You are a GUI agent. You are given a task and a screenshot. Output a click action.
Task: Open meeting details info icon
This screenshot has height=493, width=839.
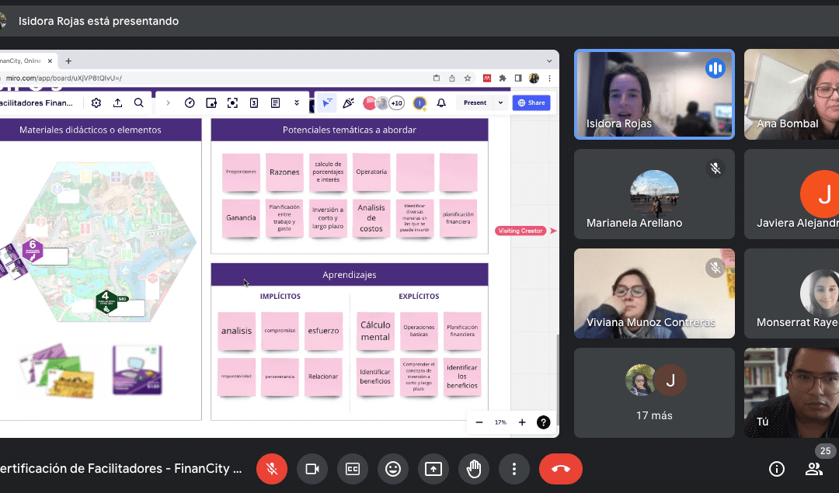[x=776, y=469]
